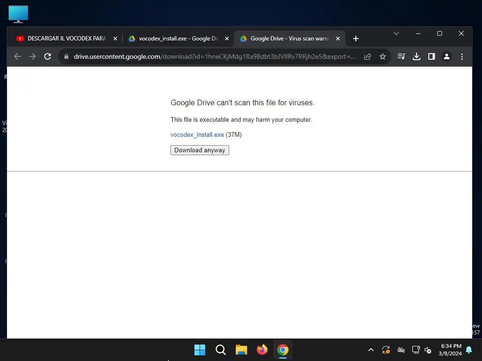
Task: Open Windows taskbar search
Action: click(x=220, y=350)
